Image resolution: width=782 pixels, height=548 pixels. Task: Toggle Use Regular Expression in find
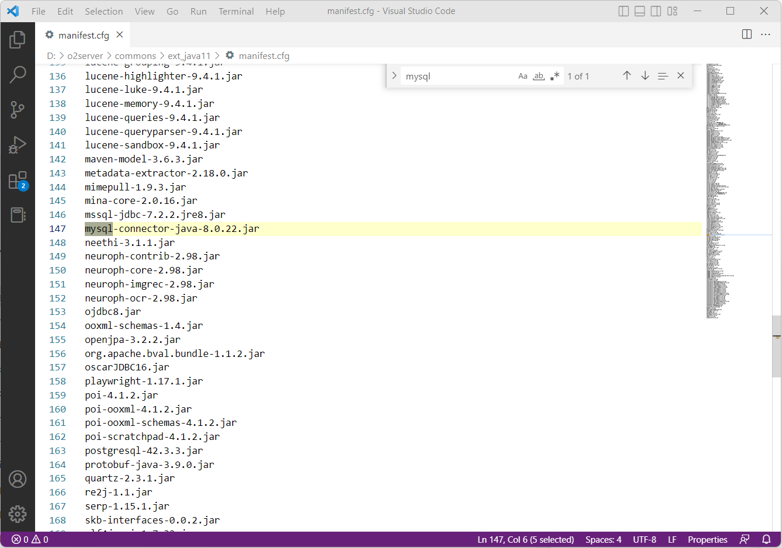pos(554,76)
